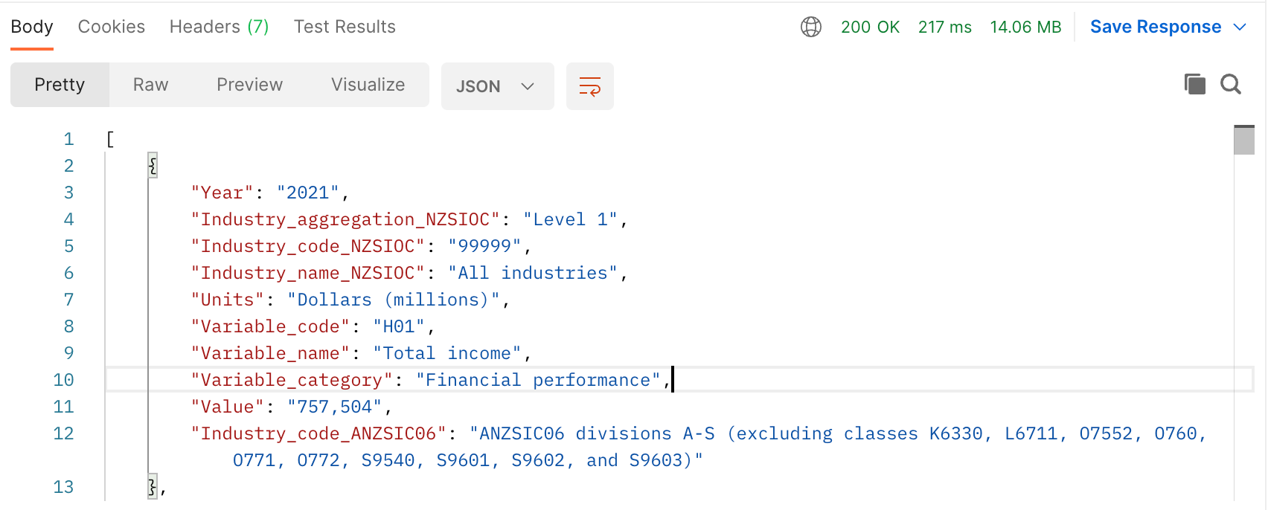Click the Save Response link
Screen dimensions: 1268x510
coord(1156,27)
